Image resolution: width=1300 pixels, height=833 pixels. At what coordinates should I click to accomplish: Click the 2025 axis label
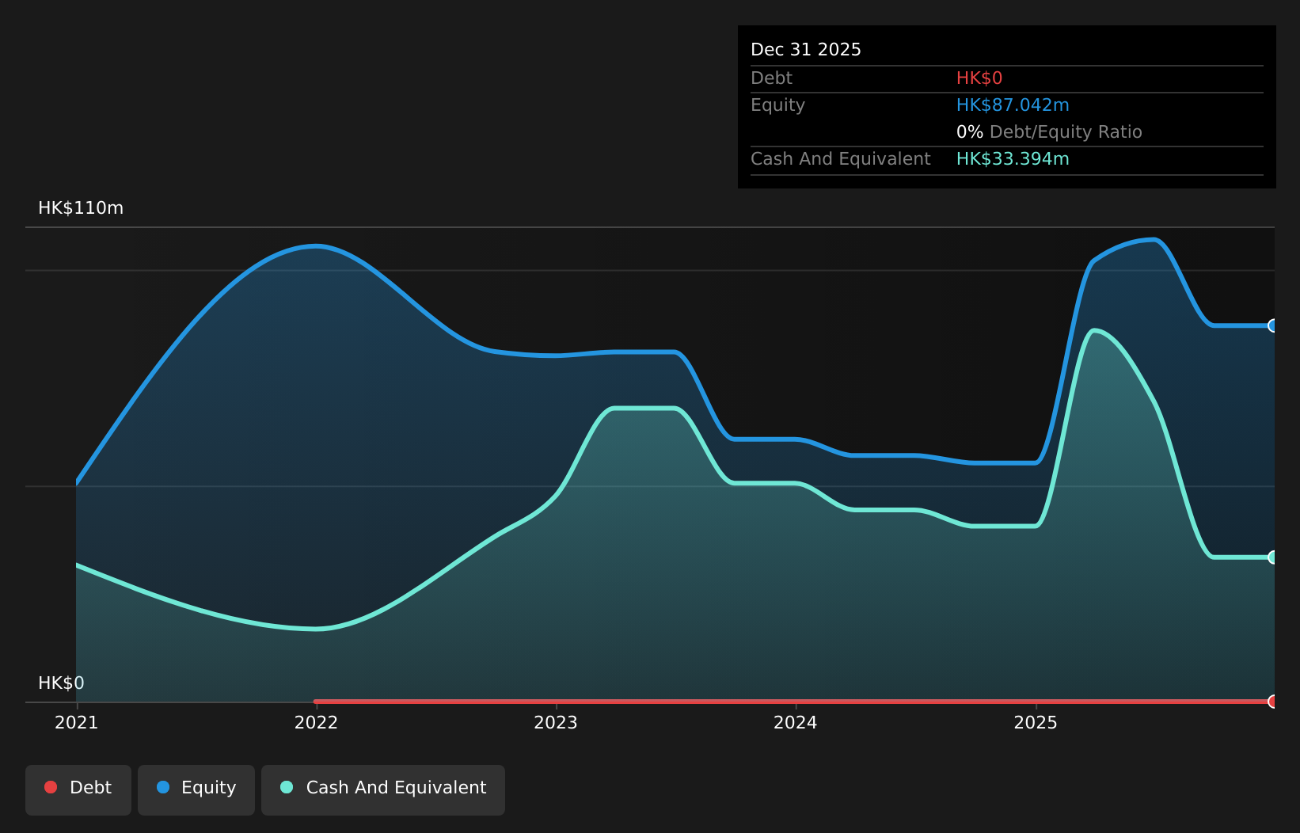[x=1036, y=723]
